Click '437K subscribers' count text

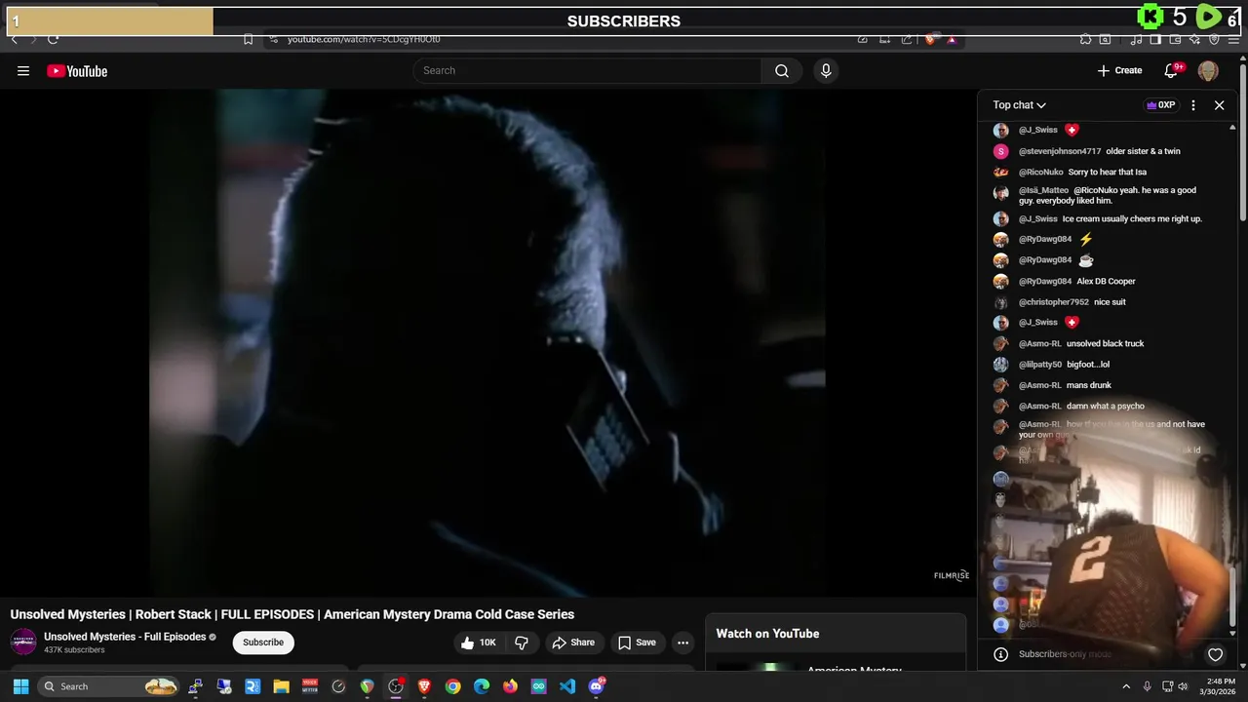(x=74, y=650)
